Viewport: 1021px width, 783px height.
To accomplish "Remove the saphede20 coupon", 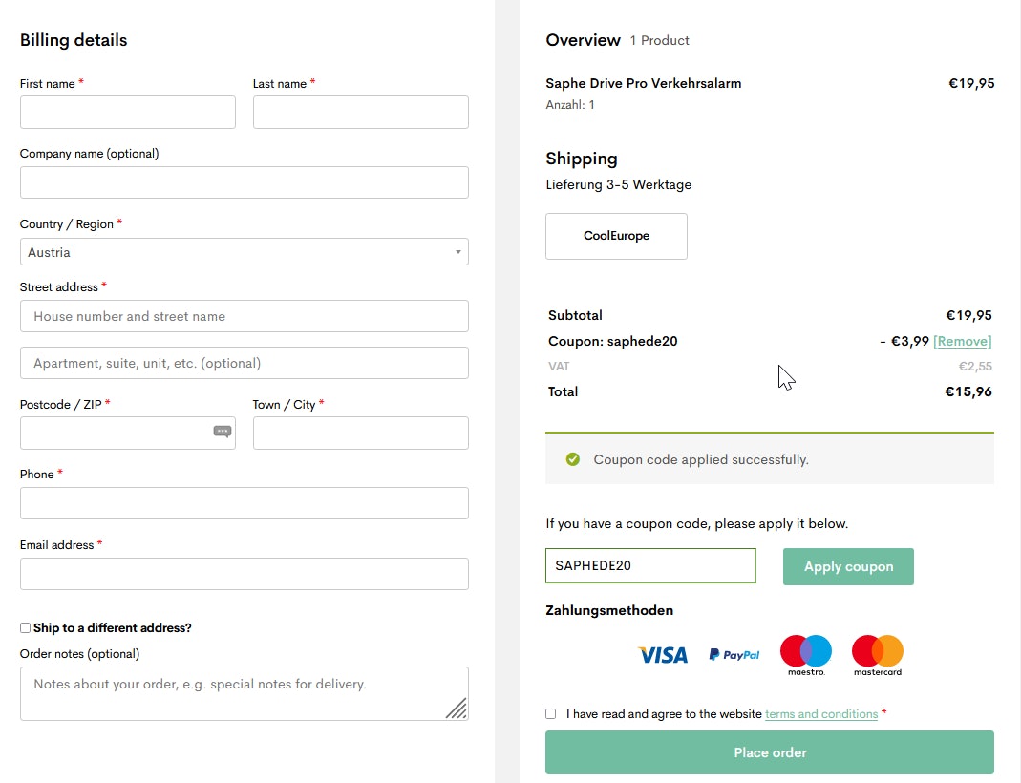I will pos(962,341).
